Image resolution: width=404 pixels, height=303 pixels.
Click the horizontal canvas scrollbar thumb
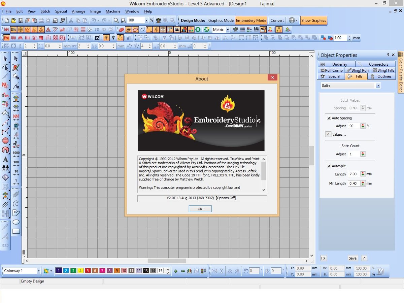pyautogui.click(x=167, y=261)
